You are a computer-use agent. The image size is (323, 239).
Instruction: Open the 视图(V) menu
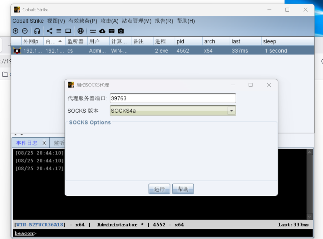56,21
